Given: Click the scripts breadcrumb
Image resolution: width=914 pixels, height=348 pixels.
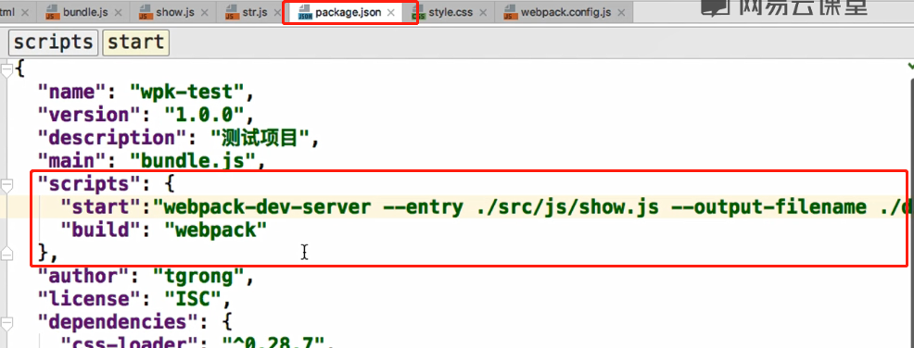Looking at the screenshot, I should click(53, 43).
